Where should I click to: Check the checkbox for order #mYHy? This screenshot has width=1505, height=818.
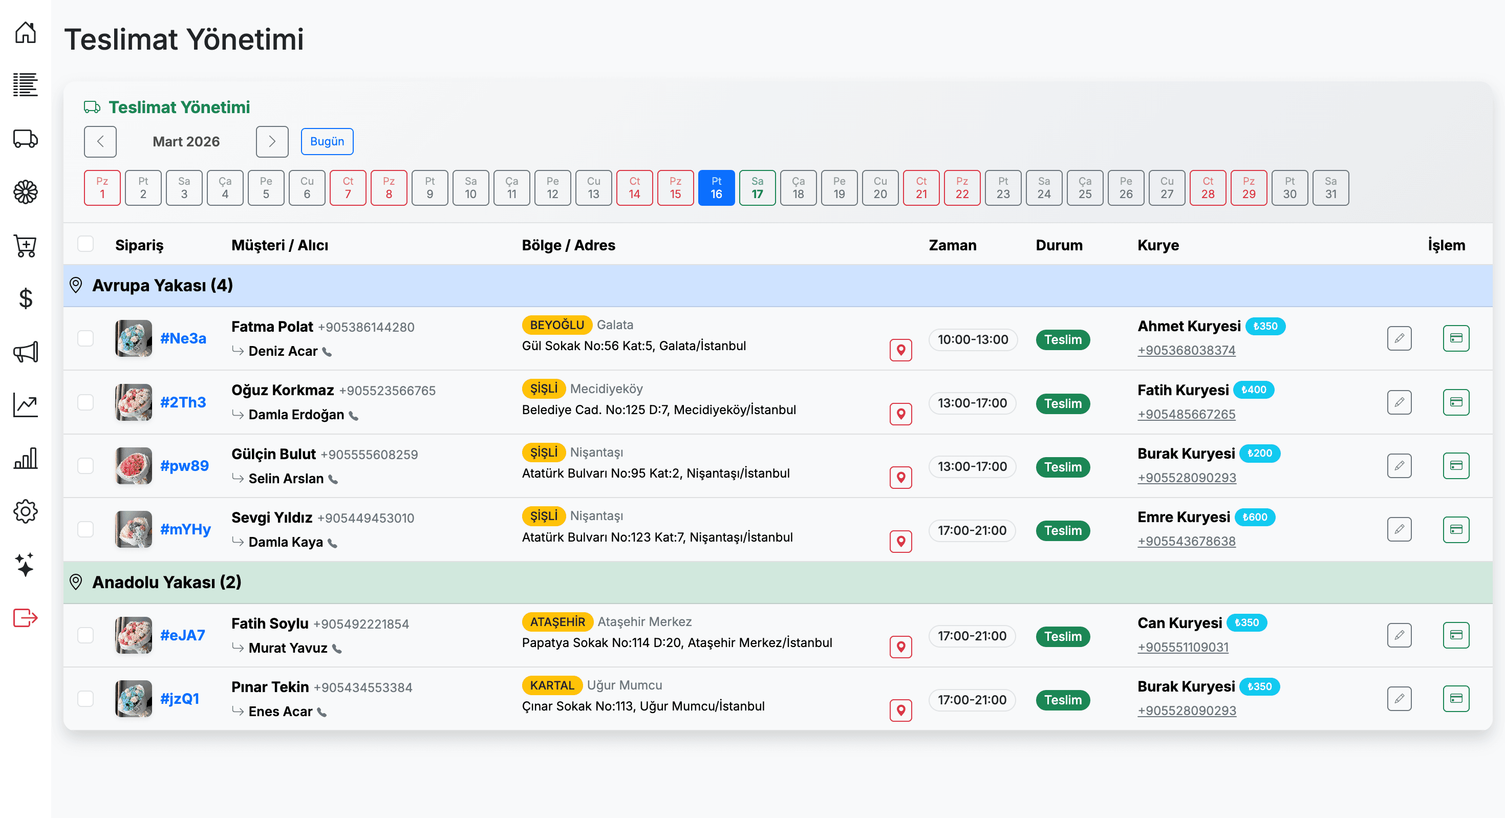pos(86,529)
